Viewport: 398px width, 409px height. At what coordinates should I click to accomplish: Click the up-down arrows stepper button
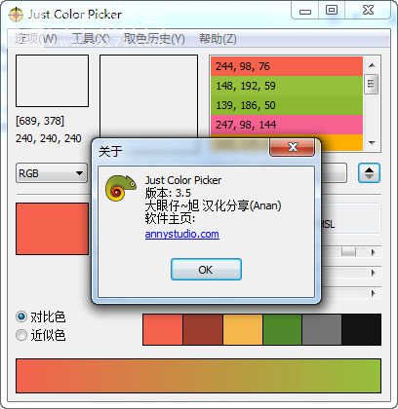tap(369, 173)
